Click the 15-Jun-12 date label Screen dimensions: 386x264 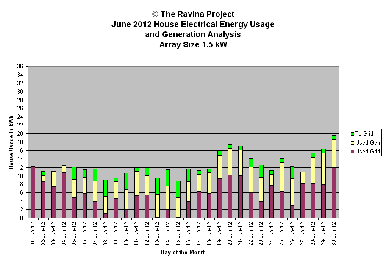178,234
